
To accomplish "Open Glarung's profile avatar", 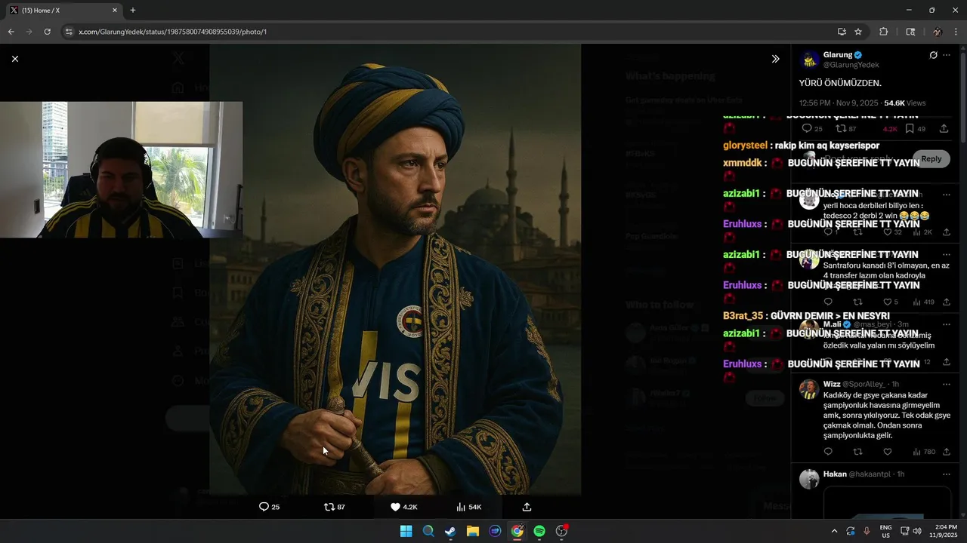I will (809, 60).
